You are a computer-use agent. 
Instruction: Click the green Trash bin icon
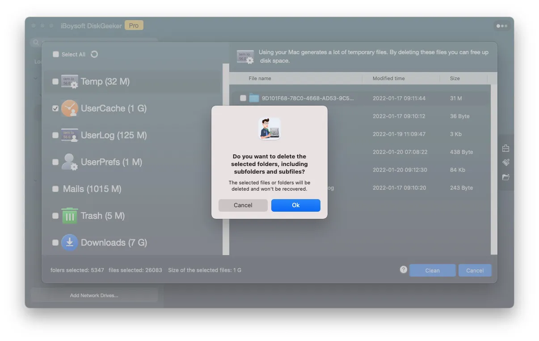[69, 216]
